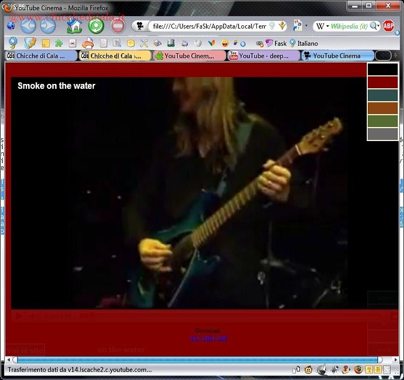Click the horizontal scrollbar at page bottom
The width and height of the screenshot is (404, 380).
197,360
